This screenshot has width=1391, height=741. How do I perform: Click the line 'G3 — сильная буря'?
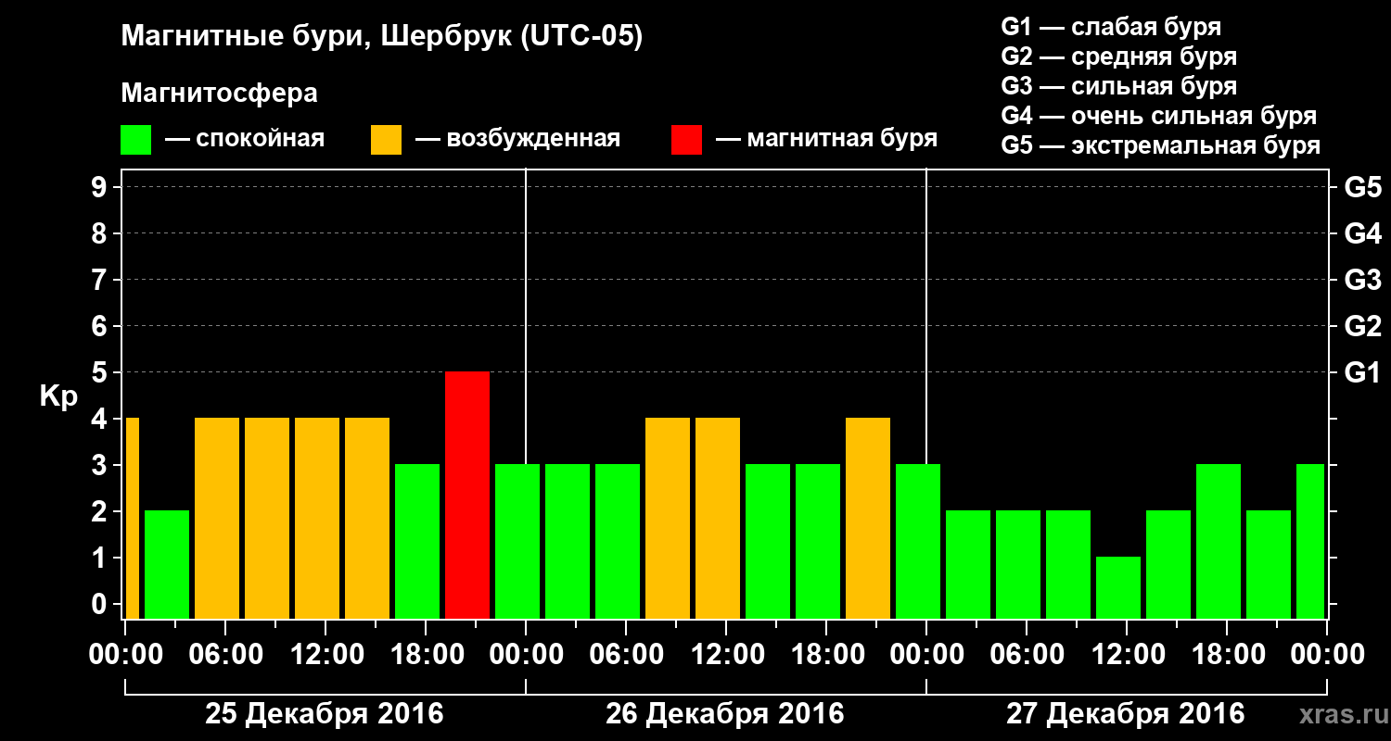point(1118,86)
